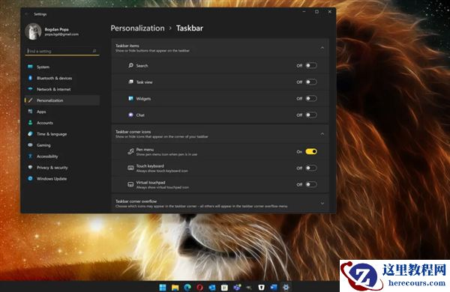Click the Taskbar breadcrumb title
Image resolution: width=450 pixels, height=292 pixels.
(x=190, y=28)
